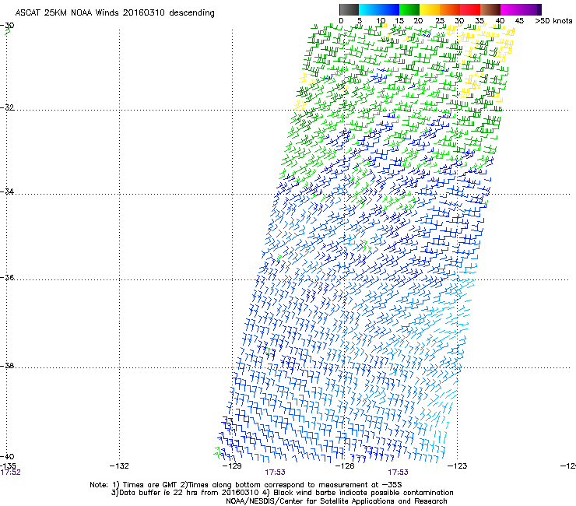The height and width of the screenshot is (506, 576).
Task: Click longitude label -135
Action: point(8,466)
